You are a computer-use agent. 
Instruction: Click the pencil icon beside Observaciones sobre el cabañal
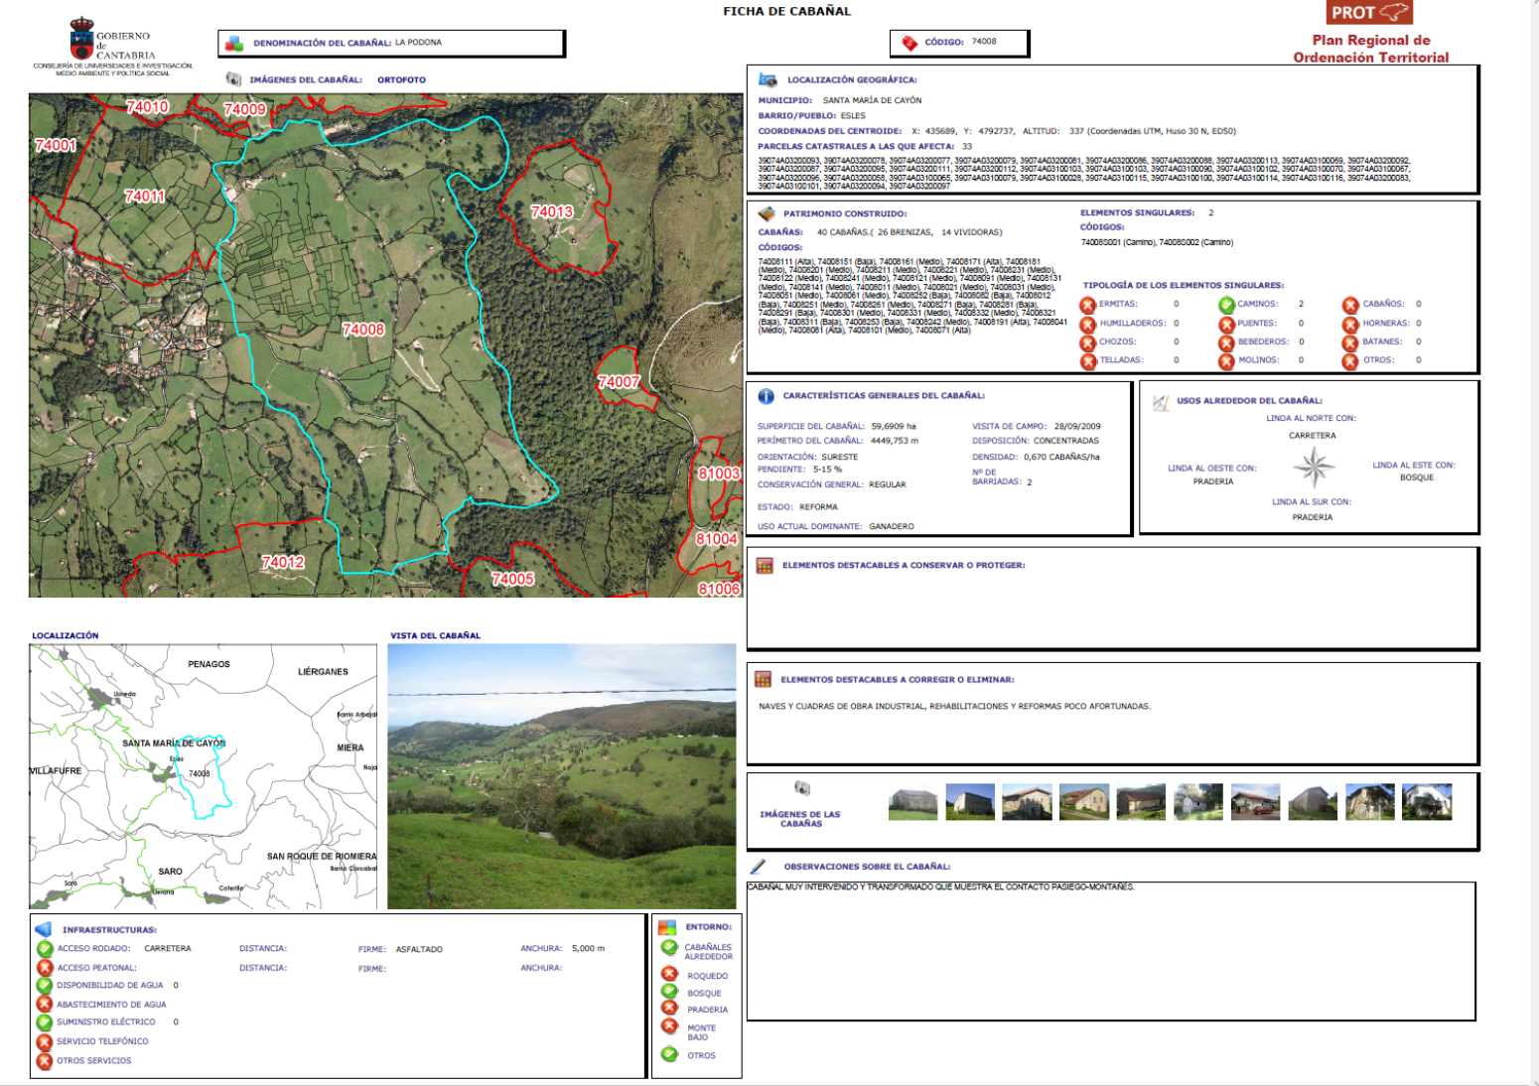pyautogui.click(x=758, y=867)
